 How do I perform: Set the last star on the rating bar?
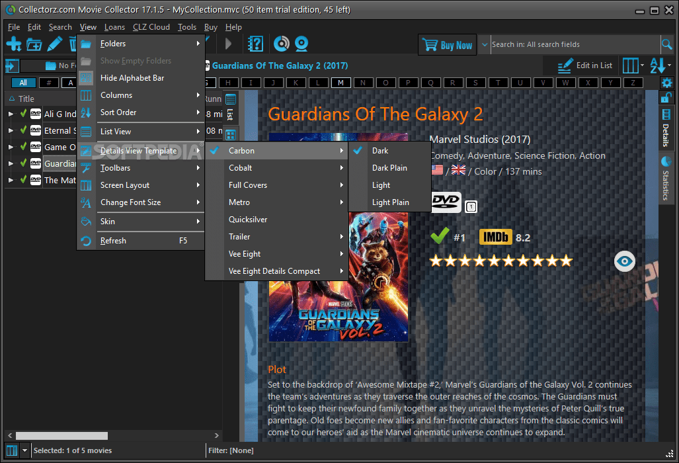(x=565, y=261)
